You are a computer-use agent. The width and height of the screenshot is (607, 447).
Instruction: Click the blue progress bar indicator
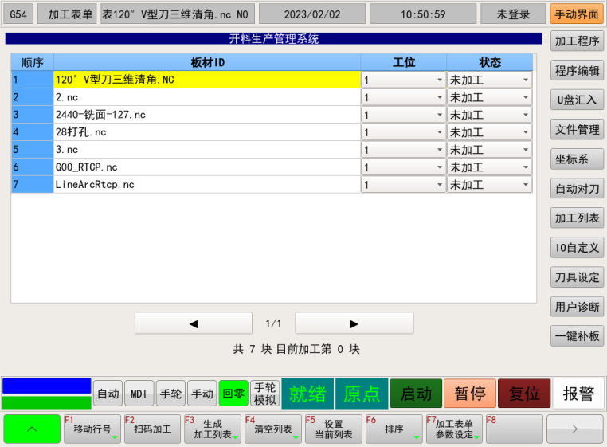(47, 386)
